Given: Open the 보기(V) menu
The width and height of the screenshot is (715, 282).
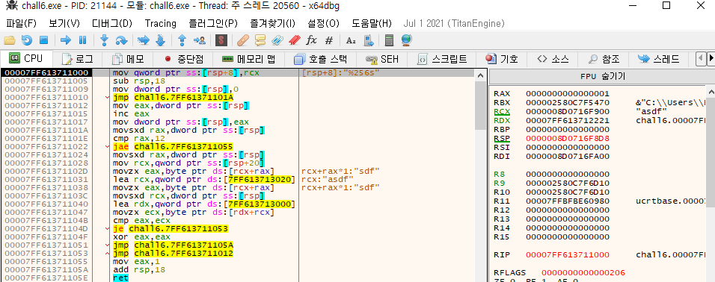Looking at the screenshot, I should tap(64, 23).
